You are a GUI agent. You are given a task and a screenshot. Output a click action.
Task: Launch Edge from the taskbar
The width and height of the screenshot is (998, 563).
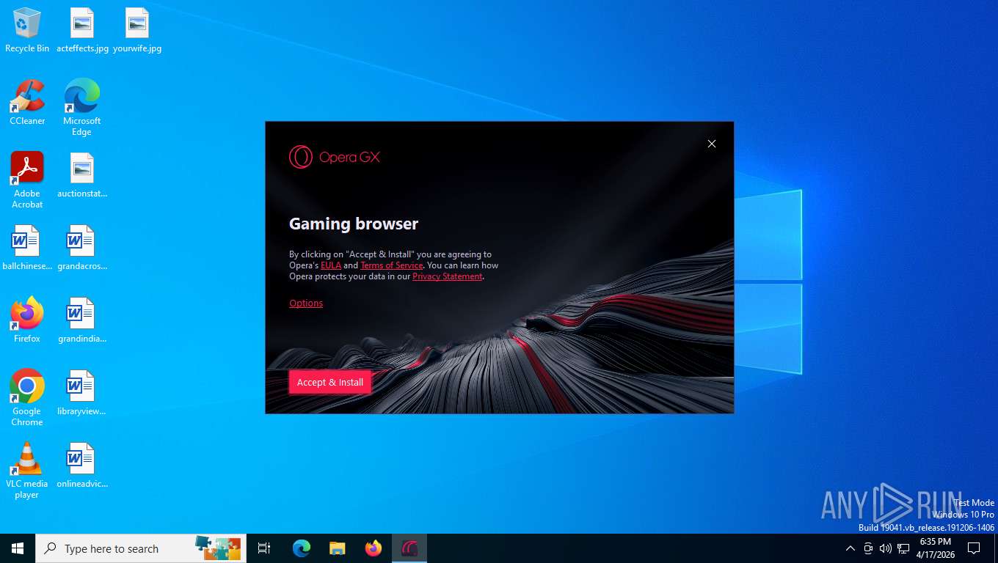pyautogui.click(x=302, y=548)
